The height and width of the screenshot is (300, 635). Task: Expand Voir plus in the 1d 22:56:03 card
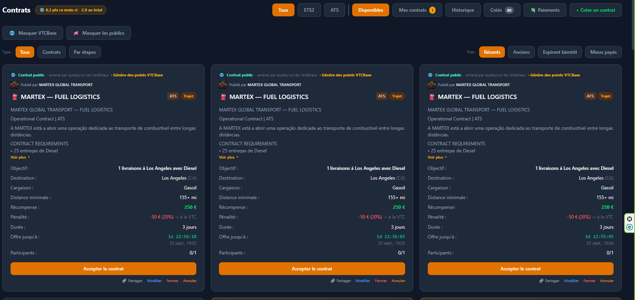[x=228, y=157]
